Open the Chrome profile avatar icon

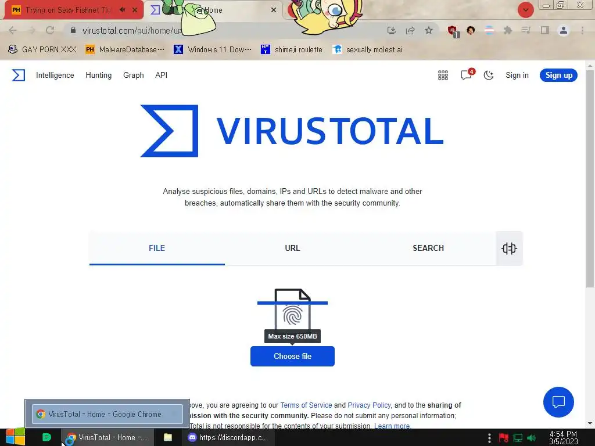tap(564, 30)
